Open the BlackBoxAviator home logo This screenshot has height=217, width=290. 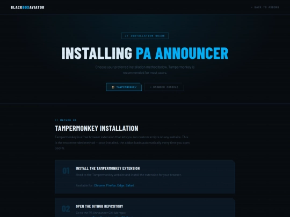point(27,8)
